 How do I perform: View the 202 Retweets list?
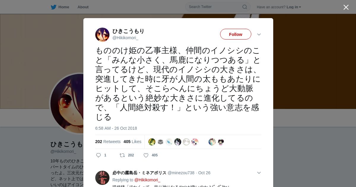(x=108, y=142)
